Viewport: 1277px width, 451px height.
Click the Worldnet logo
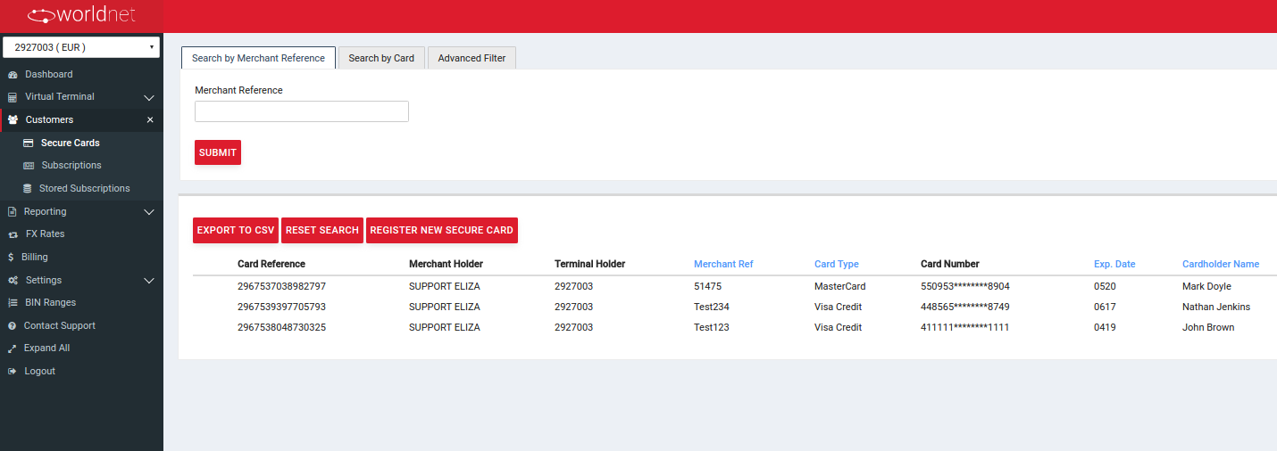coord(82,15)
